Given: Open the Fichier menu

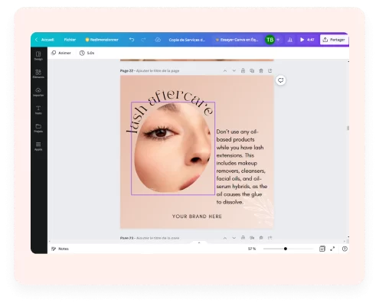Looking at the screenshot, I should tap(70, 40).
